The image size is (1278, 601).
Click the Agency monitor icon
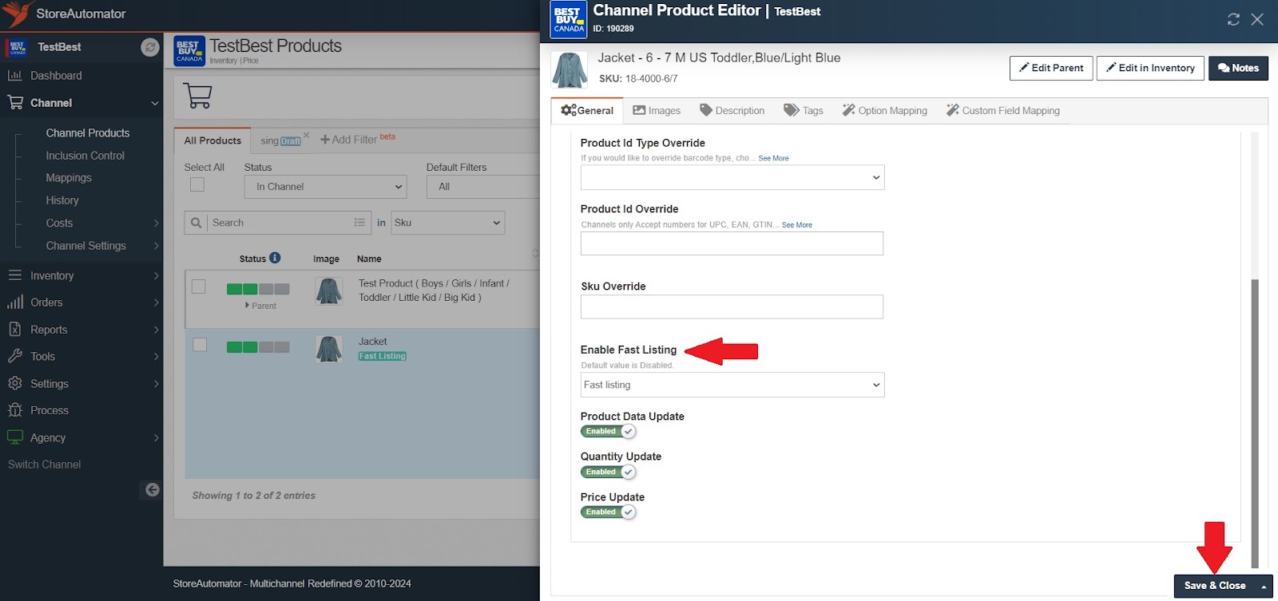point(14,437)
